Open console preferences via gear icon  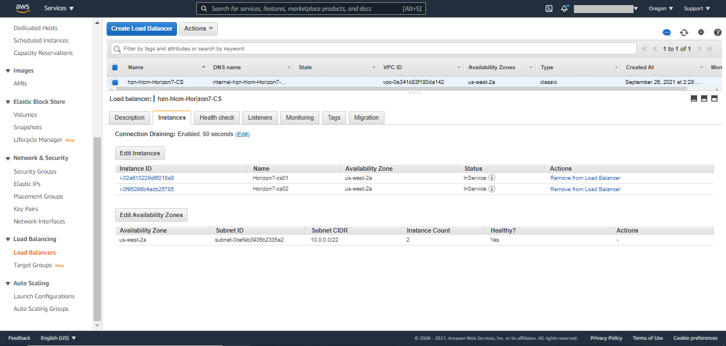(700, 32)
